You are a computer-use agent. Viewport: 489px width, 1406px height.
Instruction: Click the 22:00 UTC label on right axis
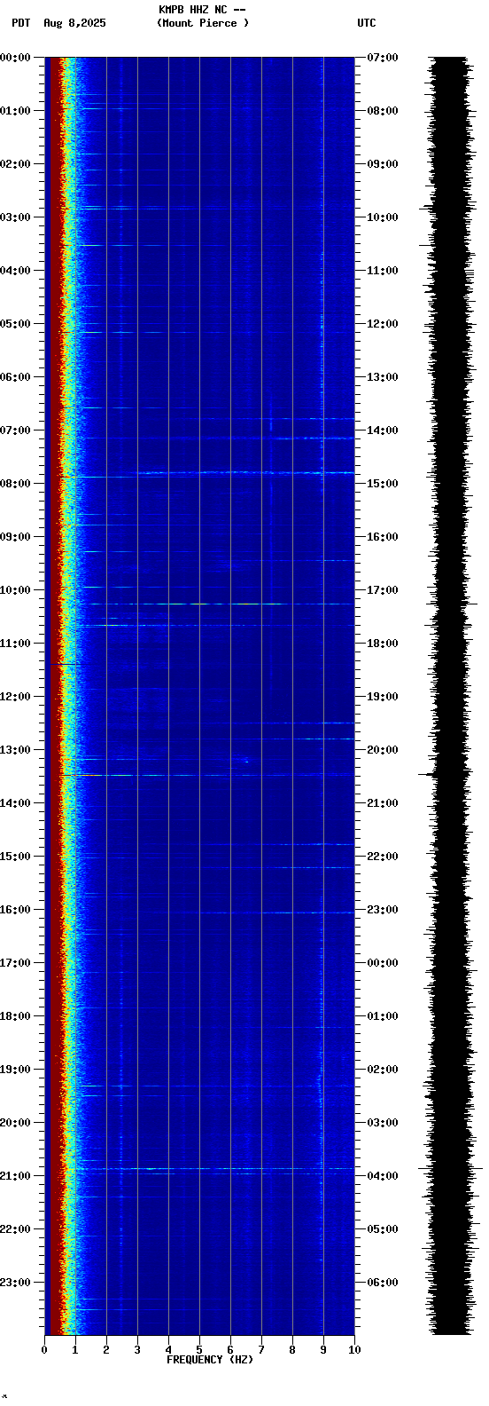383,857
